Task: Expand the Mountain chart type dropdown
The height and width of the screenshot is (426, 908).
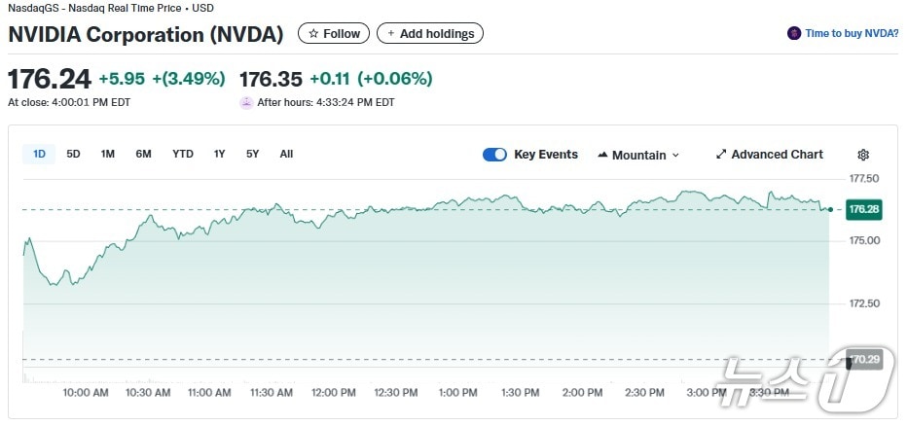Action: click(x=675, y=155)
